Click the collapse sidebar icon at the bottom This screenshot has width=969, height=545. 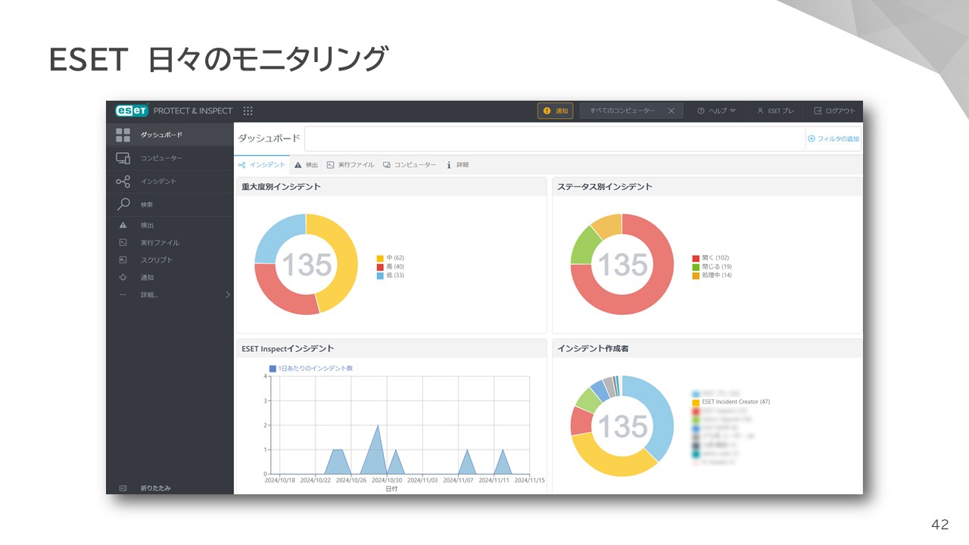pos(123,488)
